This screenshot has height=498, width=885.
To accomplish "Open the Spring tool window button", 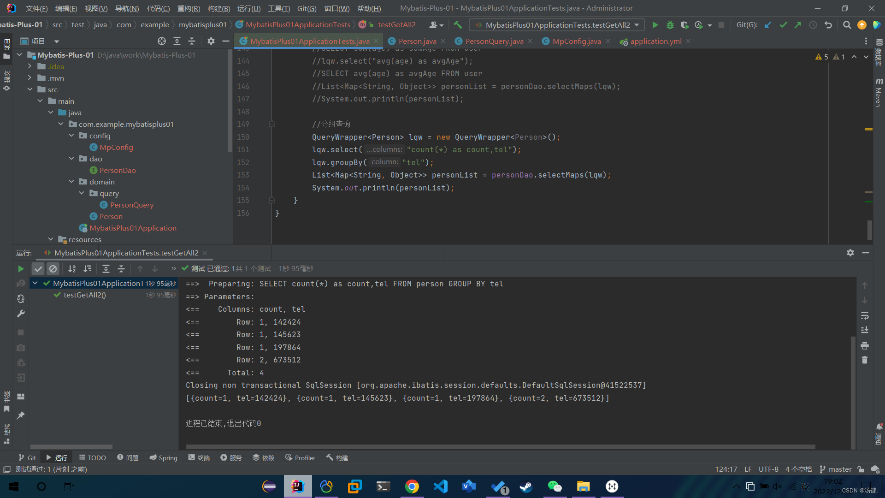I will (x=163, y=457).
